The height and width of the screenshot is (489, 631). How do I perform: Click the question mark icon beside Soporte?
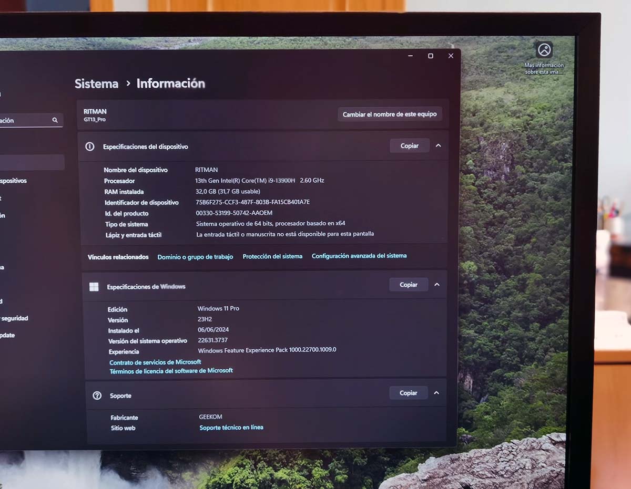pyautogui.click(x=97, y=396)
